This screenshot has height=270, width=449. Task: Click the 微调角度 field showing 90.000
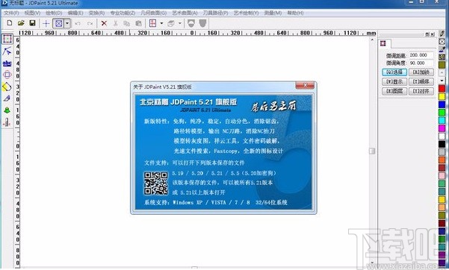click(x=421, y=63)
